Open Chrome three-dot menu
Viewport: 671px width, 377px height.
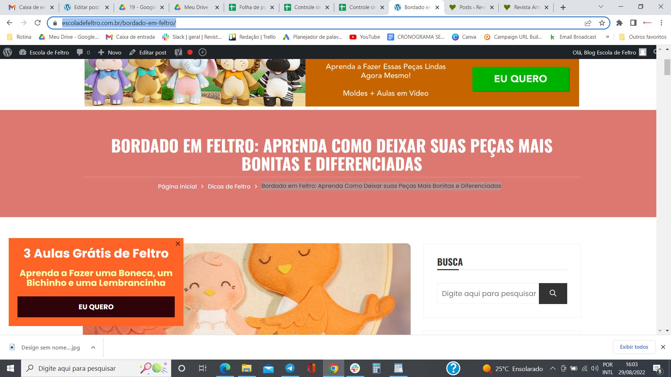click(661, 23)
